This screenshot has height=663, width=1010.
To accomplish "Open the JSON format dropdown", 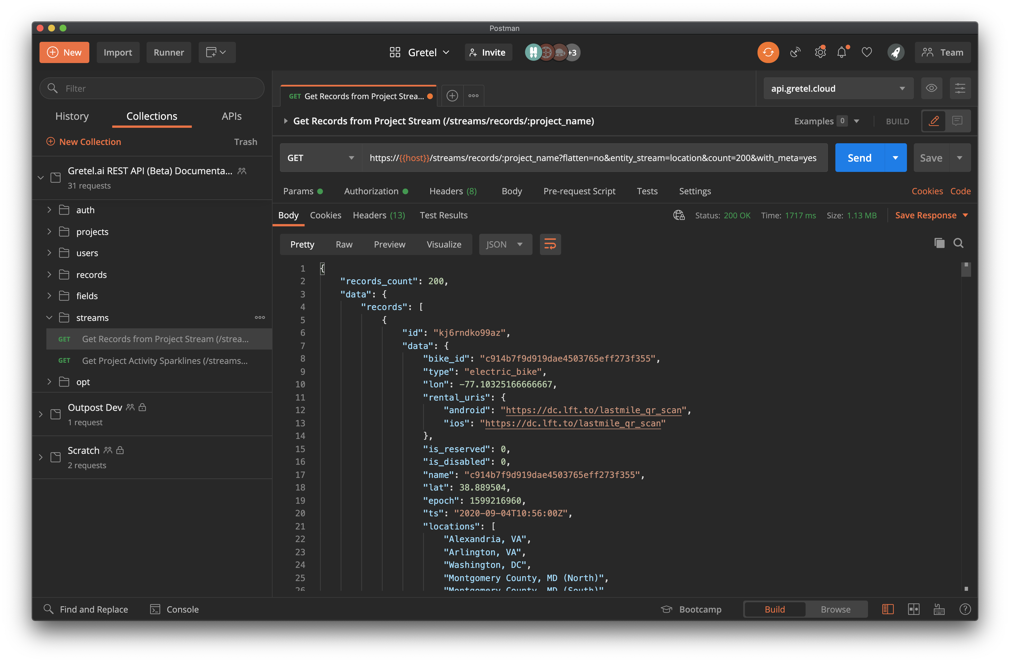I will click(x=505, y=244).
